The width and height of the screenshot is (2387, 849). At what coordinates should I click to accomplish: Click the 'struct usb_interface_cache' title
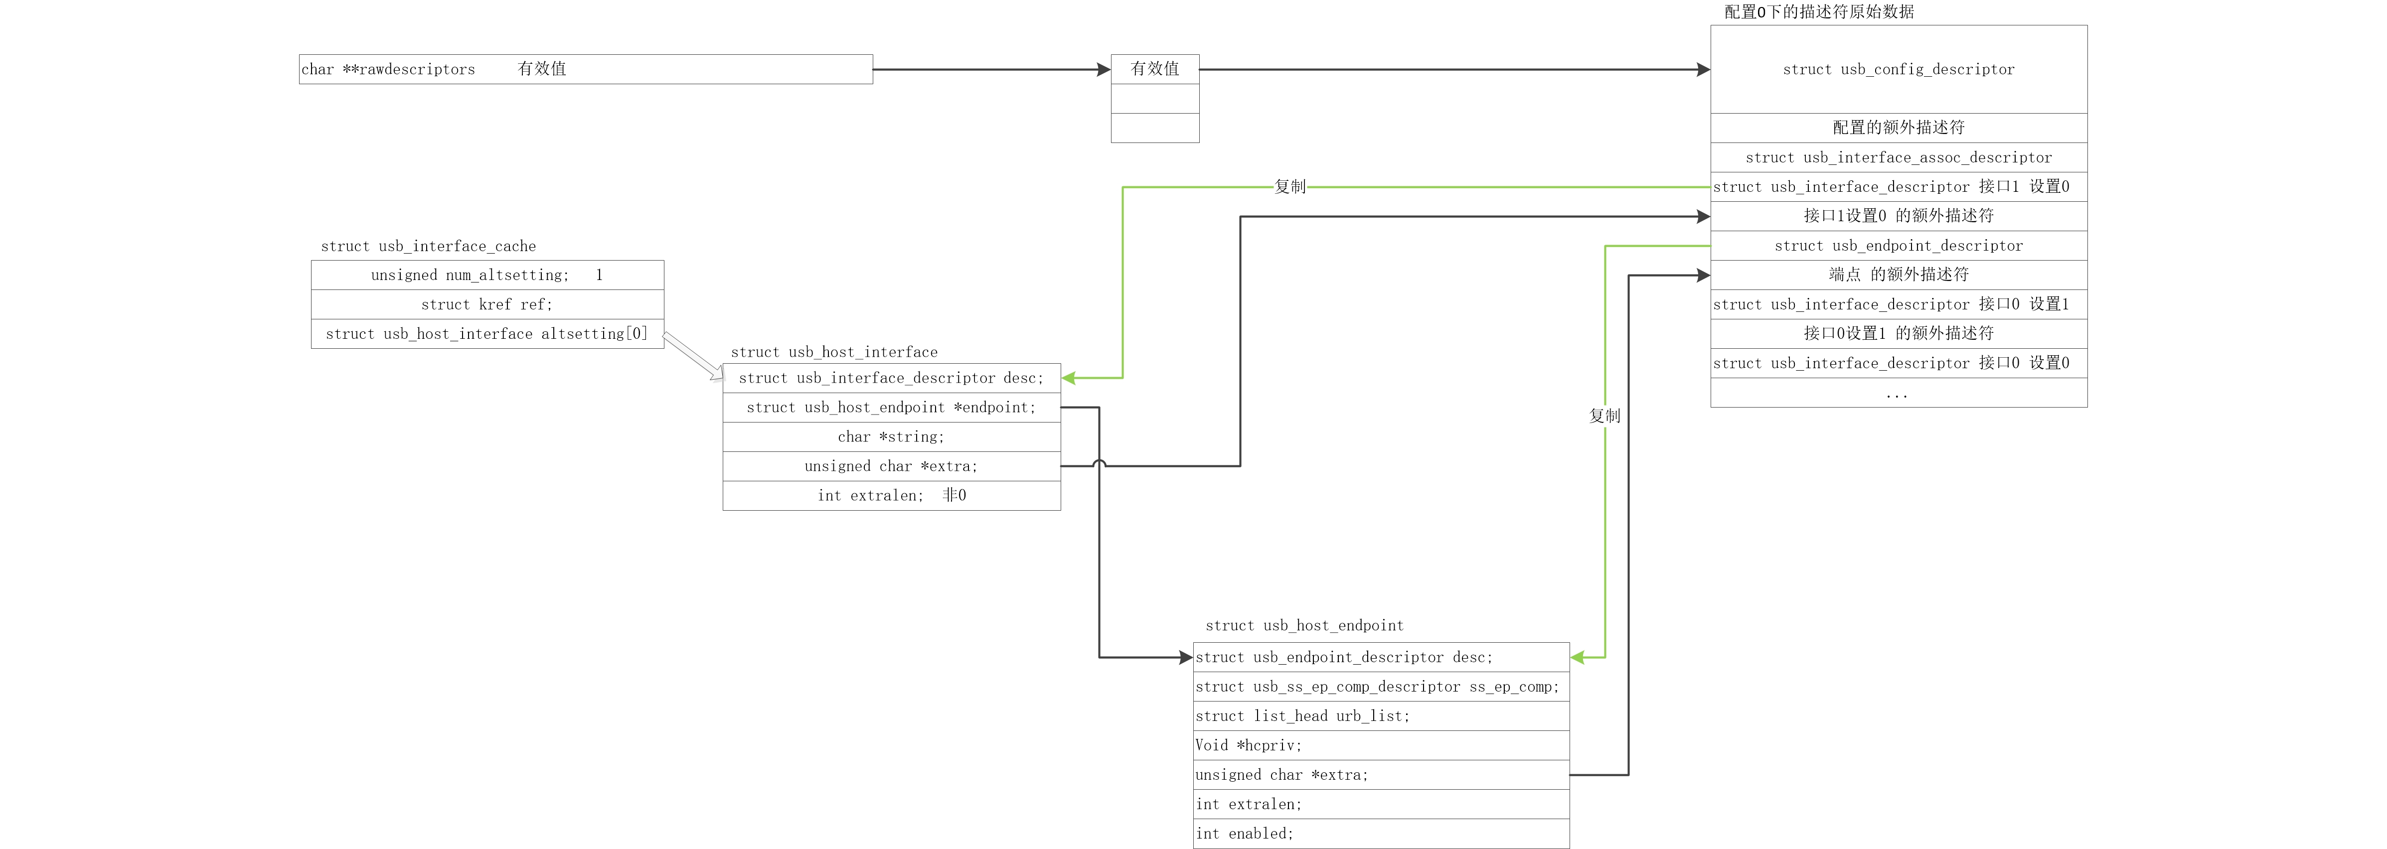tap(428, 246)
